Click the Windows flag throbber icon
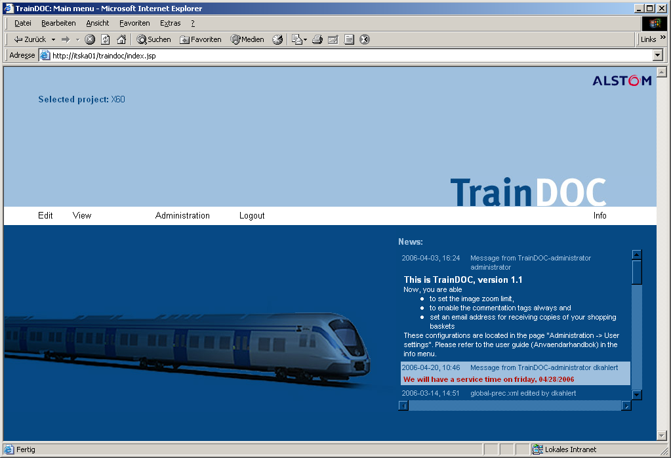This screenshot has width=671, height=458. point(655,23)
